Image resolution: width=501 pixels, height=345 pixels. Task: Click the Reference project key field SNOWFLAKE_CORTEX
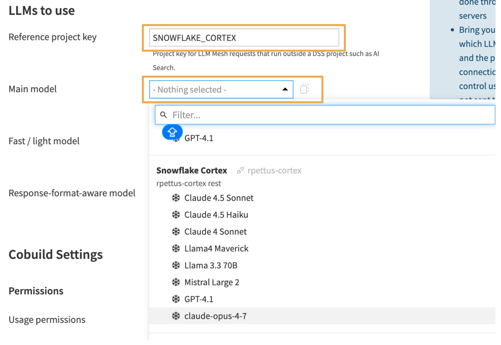244,38
